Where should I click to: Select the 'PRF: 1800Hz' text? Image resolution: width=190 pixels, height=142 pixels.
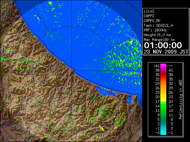point(155,30)
